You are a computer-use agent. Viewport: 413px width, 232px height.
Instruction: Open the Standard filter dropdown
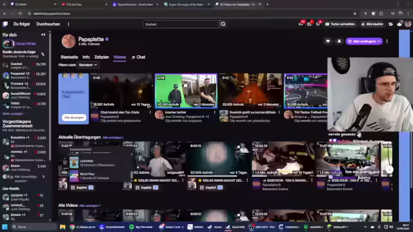[x=88, y=64]
